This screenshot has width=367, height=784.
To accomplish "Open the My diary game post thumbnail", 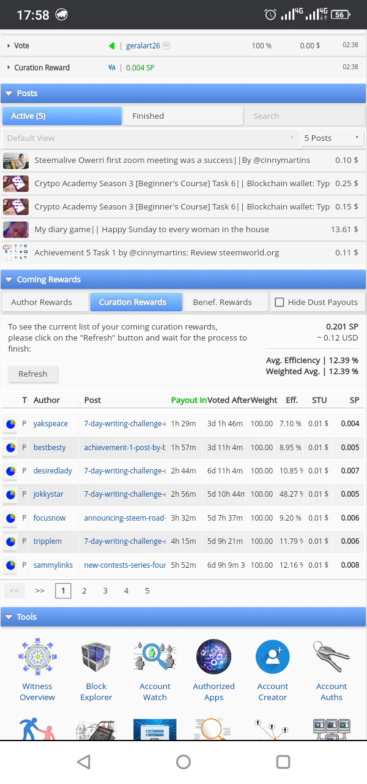I will pos(16,230).
